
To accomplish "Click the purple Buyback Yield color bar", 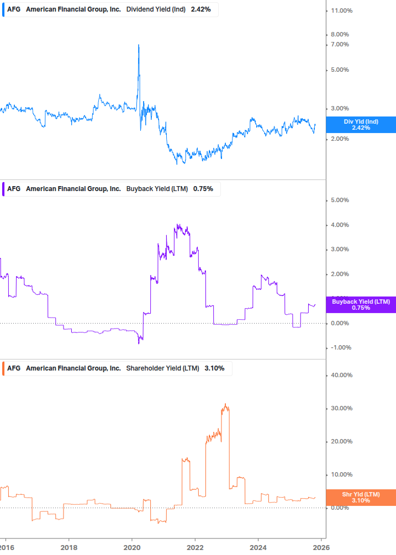I will point(4,189).
